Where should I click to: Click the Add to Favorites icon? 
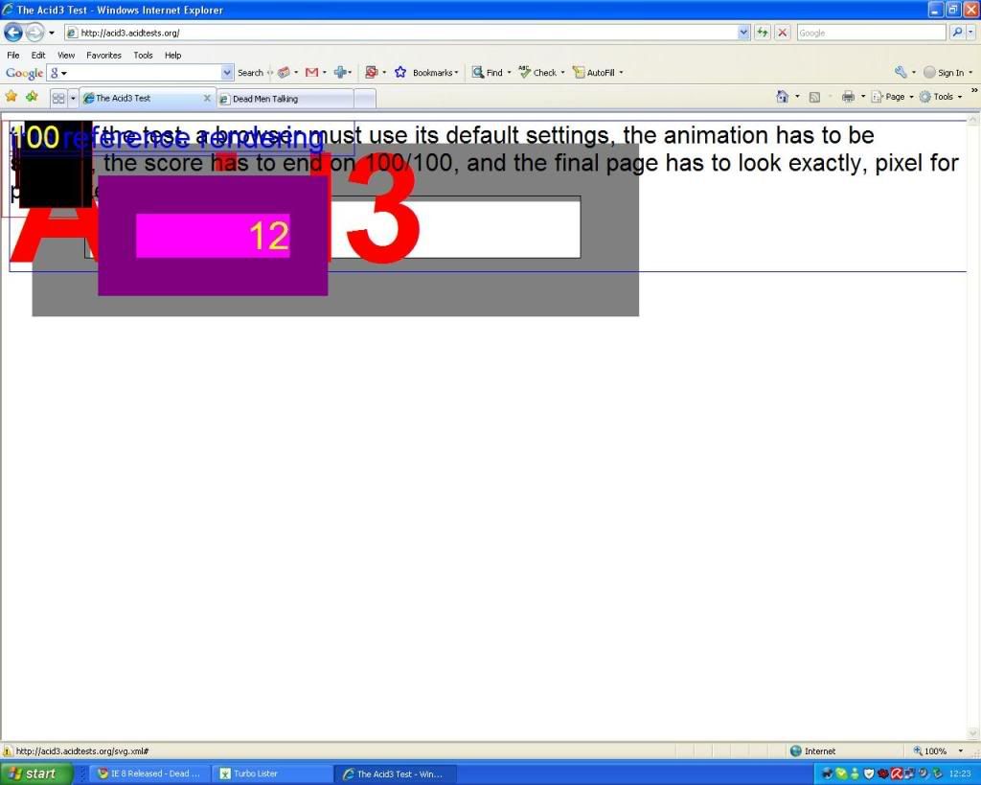click(x=33, y=97)
